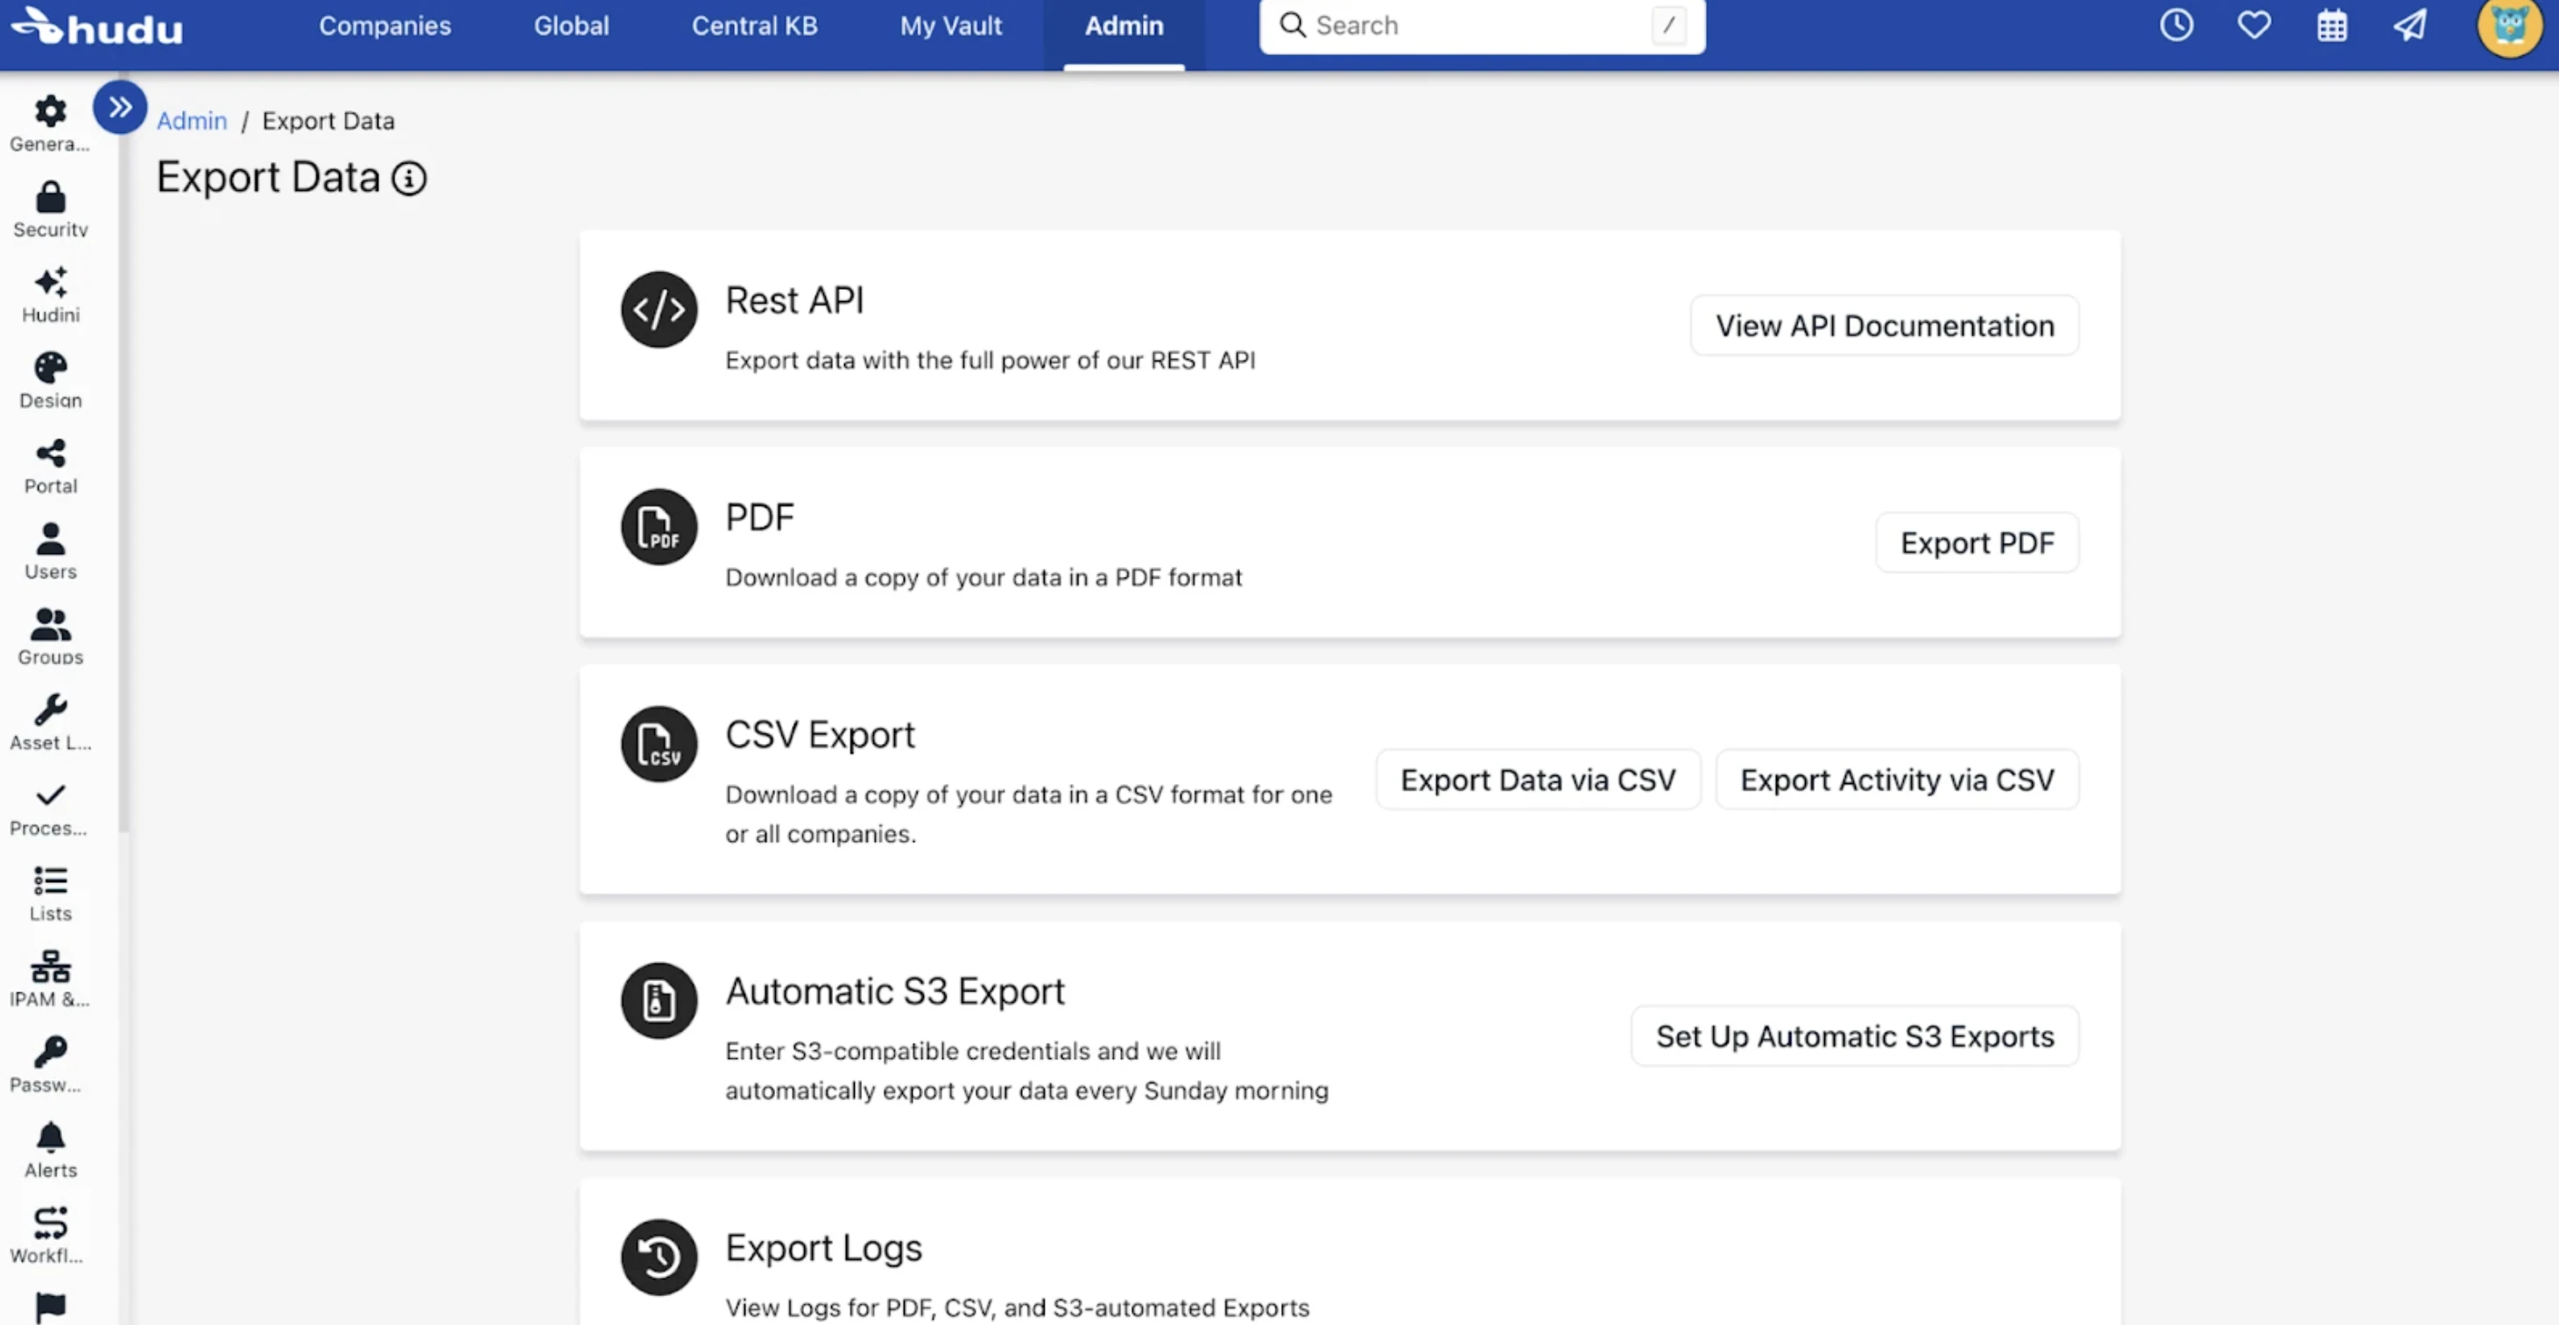Open Alerts bell icon in sidebar
Viewport: 2559px width, 1325px height.
pos(50,1137)
